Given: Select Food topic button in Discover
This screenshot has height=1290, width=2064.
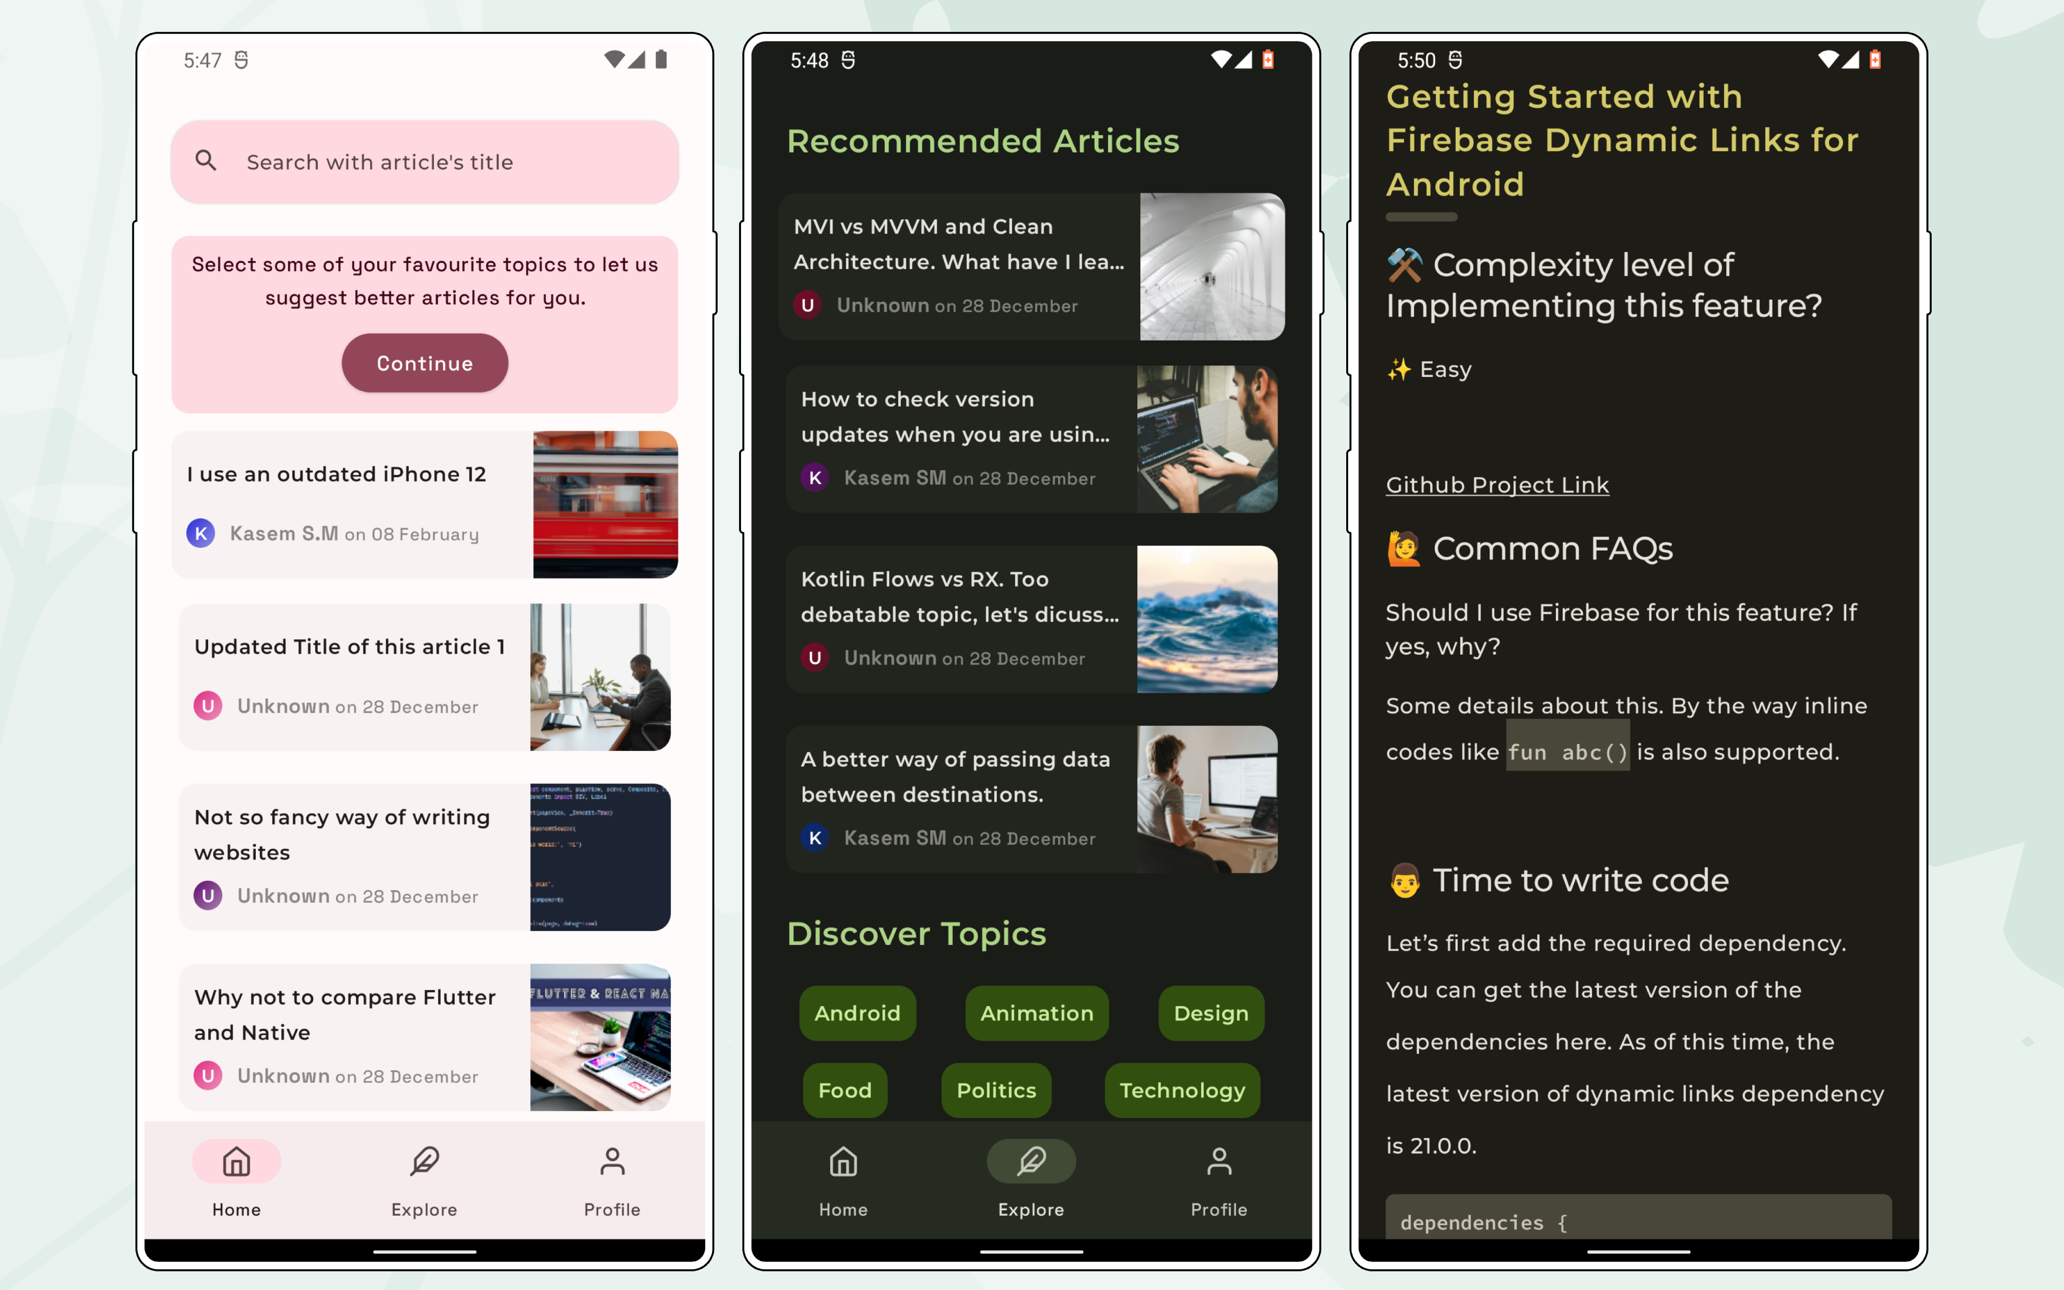Looking at the screenshot, I should [x=845, y=1089].
